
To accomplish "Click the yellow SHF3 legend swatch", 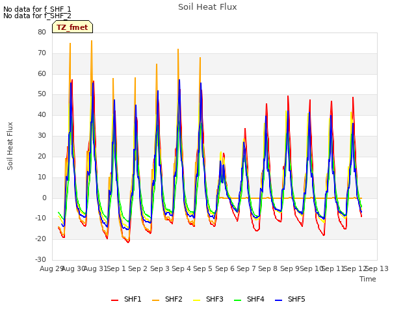I will click(x=196, y=300).
